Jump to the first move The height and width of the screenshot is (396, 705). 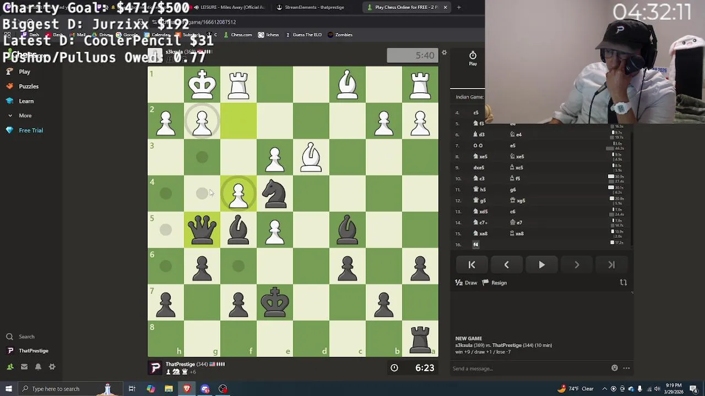pyautogui.click(x=471, y=265)
